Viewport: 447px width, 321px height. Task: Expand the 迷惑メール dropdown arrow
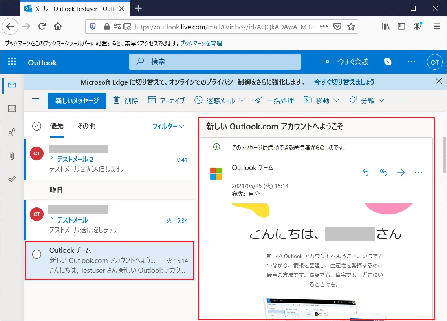[242, 100]
